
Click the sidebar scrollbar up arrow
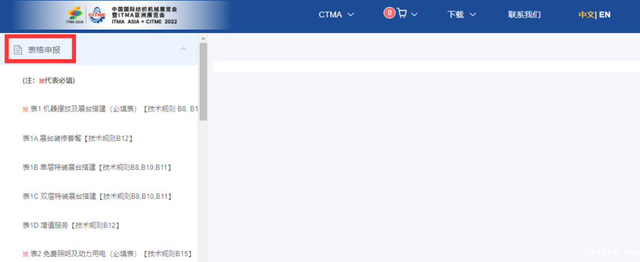(x=203, y=38)
